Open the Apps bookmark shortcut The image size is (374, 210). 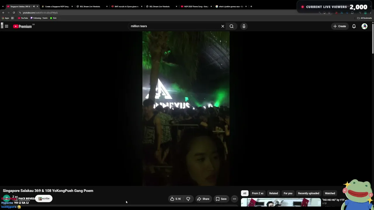(x=6, y=18)
